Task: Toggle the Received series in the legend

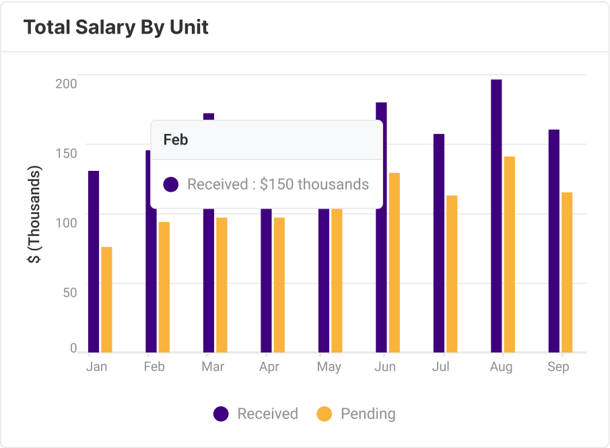Action: (x=256, y=414)
